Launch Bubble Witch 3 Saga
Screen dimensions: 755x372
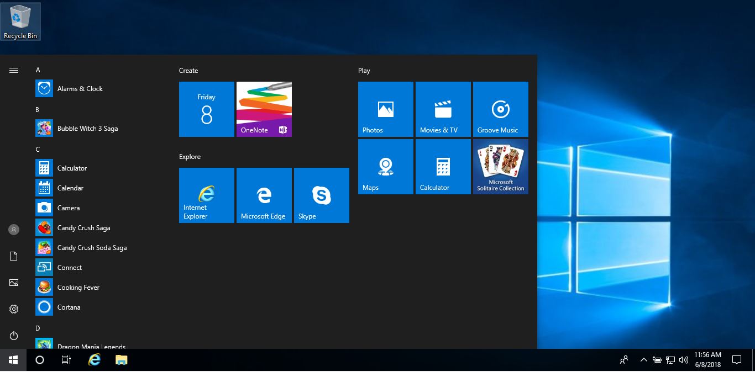tap(99, 128)
